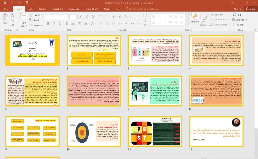Click the Undo arrow in the title bar
Image resolution: width=258 pixels, height=159 pixels.
coord(12,3)
